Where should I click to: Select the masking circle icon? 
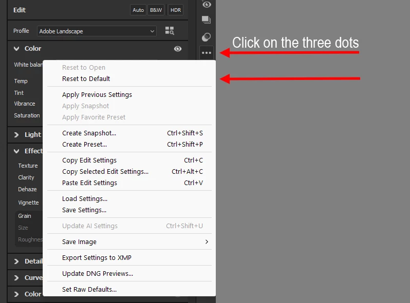207,37
